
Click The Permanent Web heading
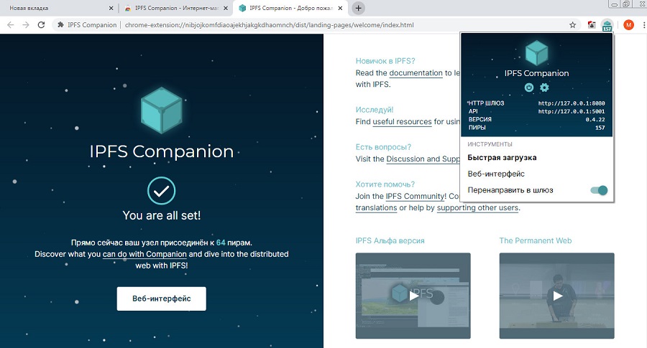536,240
